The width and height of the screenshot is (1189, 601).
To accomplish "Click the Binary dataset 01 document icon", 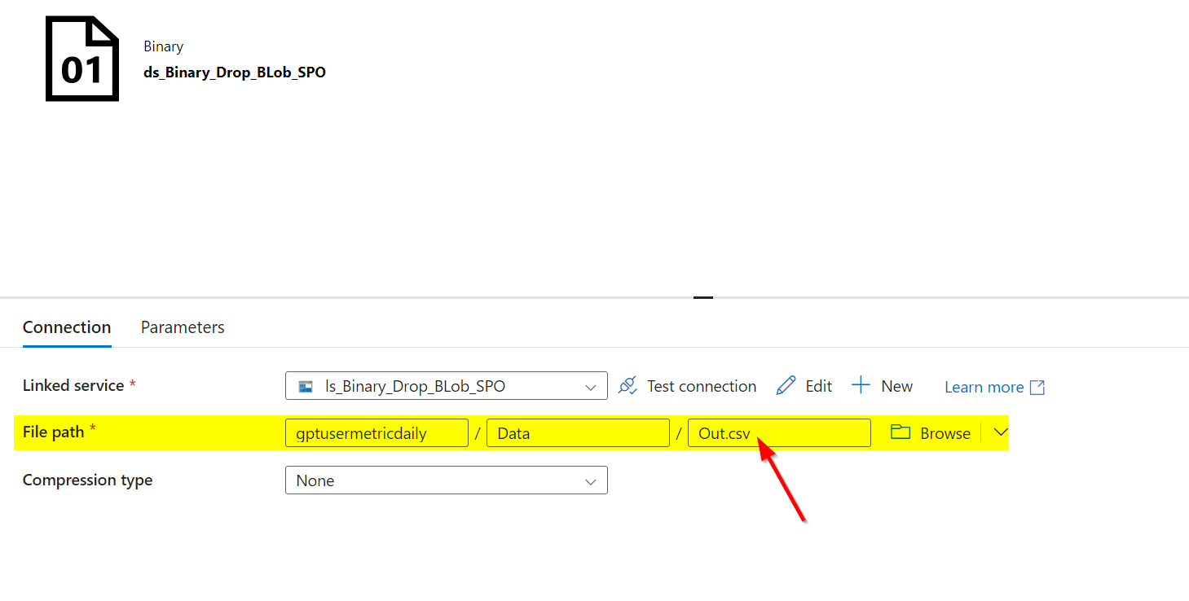I will click(81, 58).
